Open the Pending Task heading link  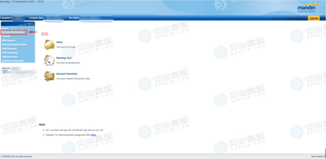[64, 58]
